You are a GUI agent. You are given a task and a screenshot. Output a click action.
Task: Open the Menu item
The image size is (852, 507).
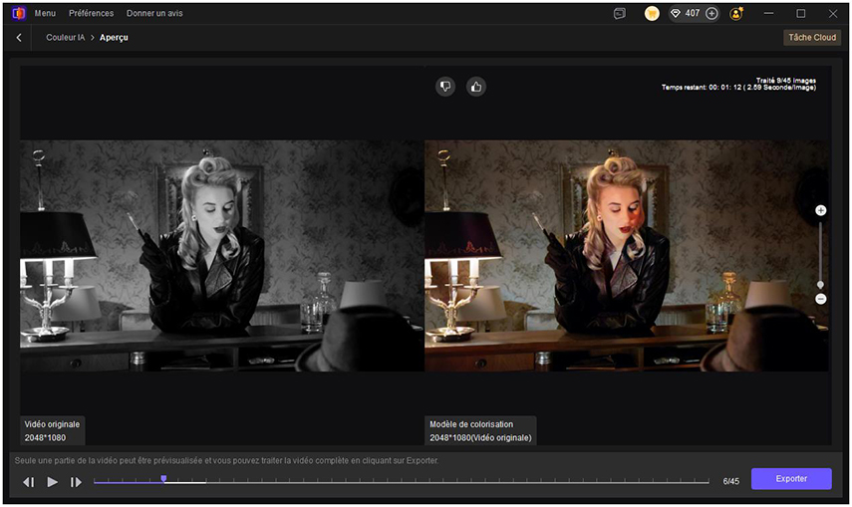click(x=45, y=14)
